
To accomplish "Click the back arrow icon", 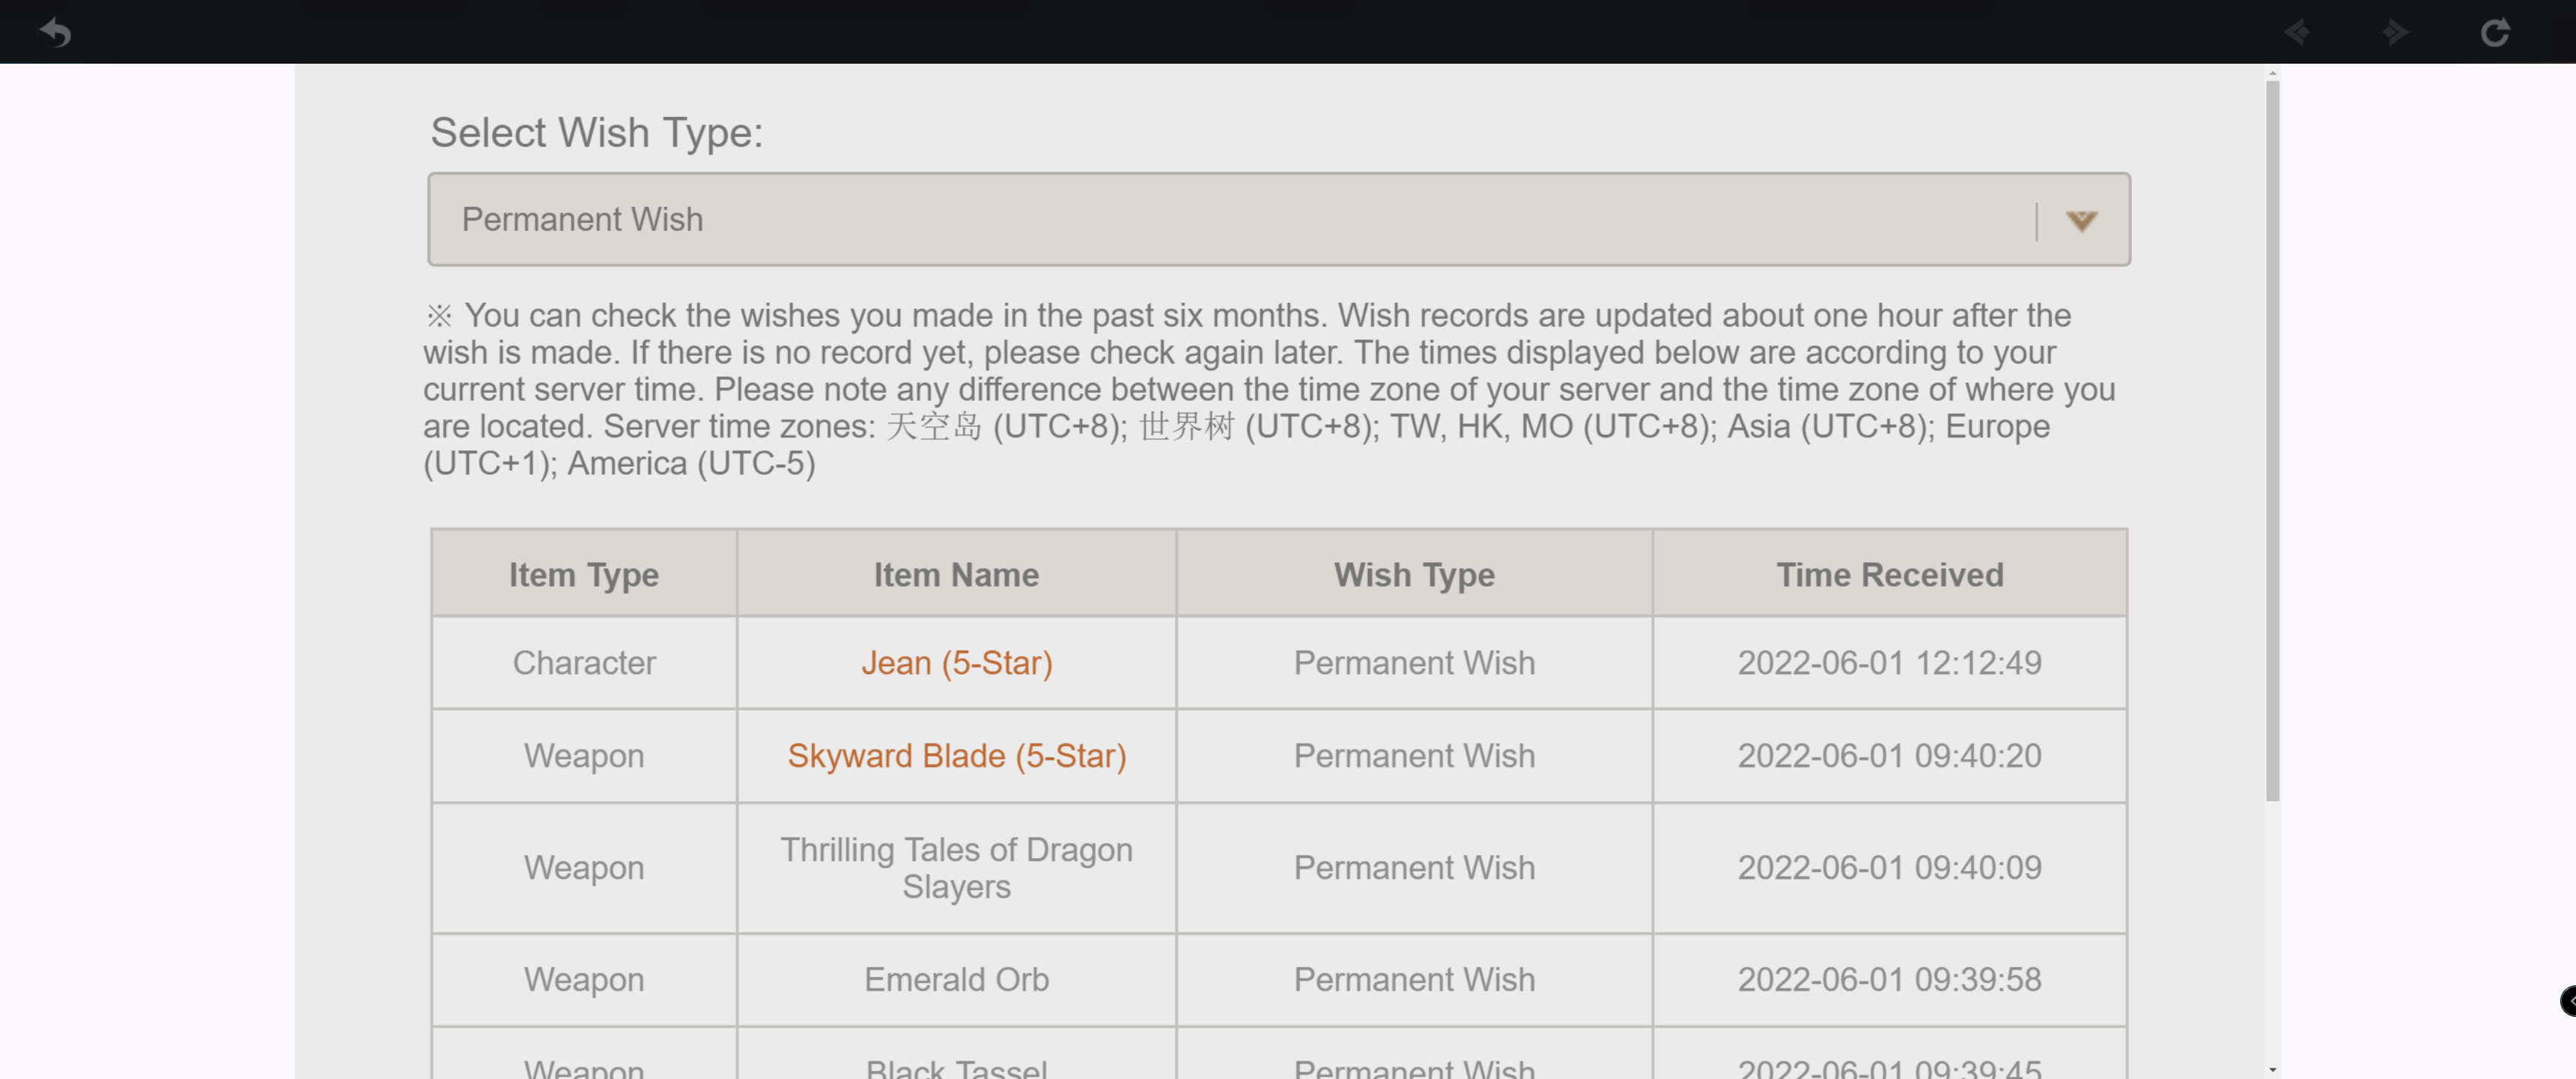I will tap(56, 33).
